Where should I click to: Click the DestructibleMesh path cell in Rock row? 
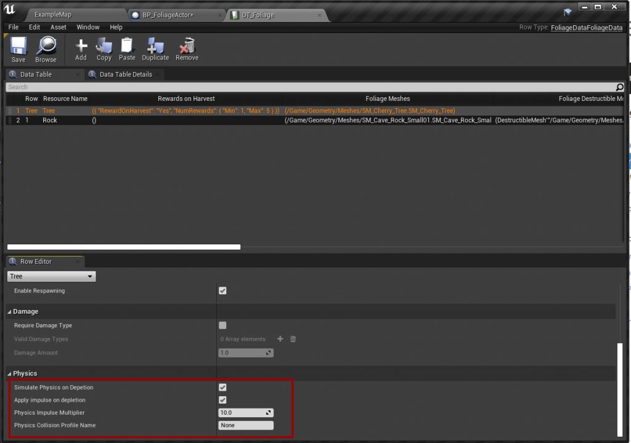tap(560, 120)
